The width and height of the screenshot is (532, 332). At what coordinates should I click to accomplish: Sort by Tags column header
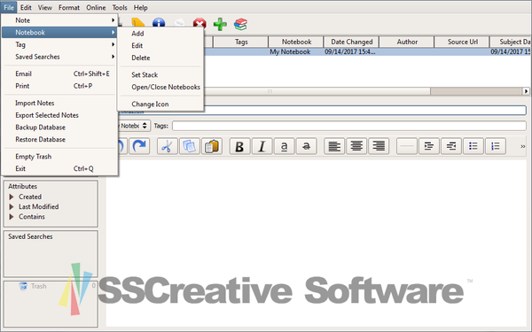(241, 42)
